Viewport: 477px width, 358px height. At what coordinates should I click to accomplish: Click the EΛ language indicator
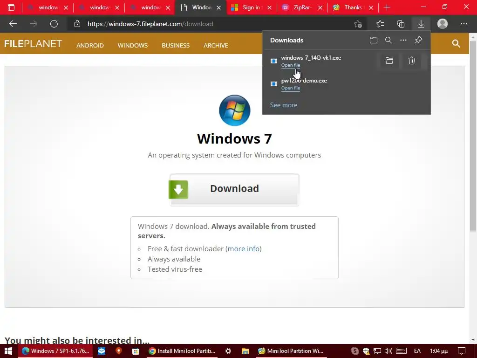coord(417,351)
